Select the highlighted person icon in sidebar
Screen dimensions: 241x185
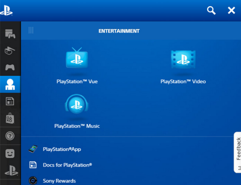tap(10, 84)
